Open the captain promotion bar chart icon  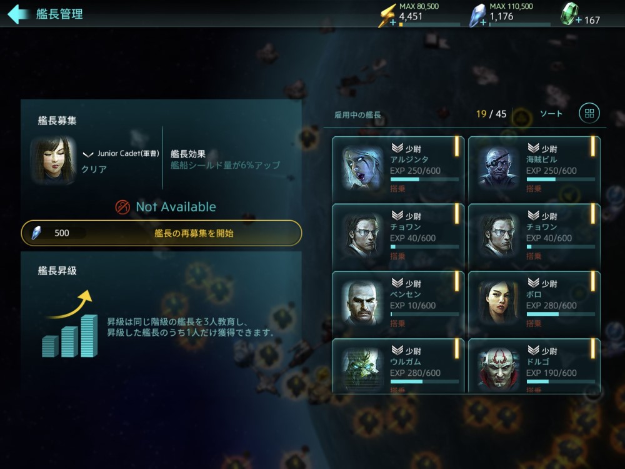pos(70,324)
